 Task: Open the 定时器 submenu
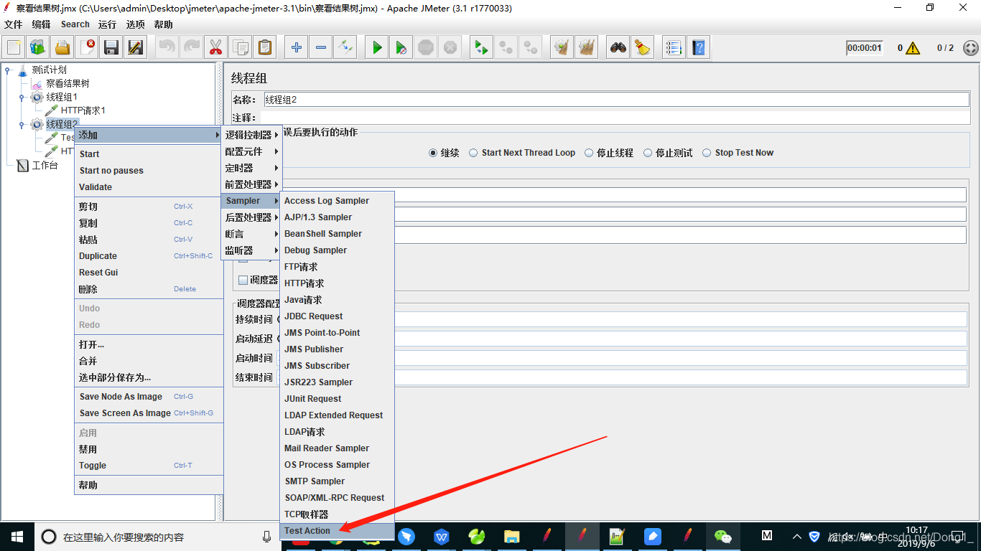[x=251, y=168]
